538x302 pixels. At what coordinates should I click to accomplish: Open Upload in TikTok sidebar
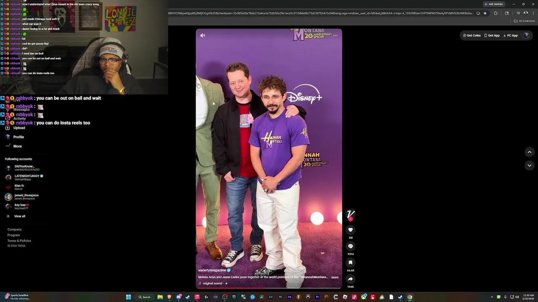(x=15, y=128)
